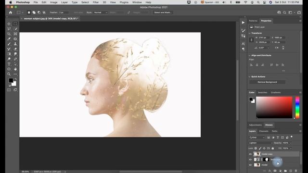Click the model copy layer thumbnail
Image resolution: width=308 pixels, height=173 pixels.
point(257,154)
